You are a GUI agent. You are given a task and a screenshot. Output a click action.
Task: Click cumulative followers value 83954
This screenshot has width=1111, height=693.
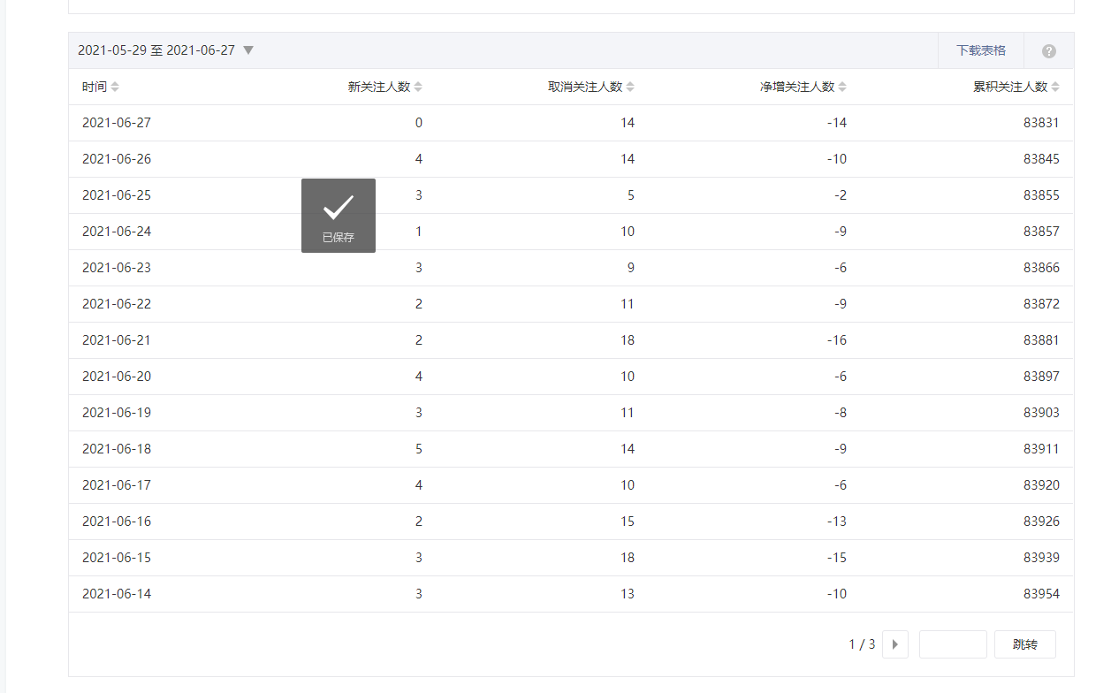(x=1041, y=594)
